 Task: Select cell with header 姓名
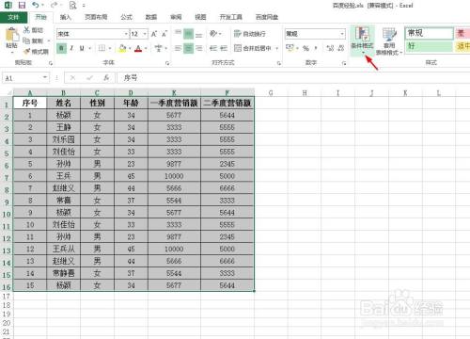63,103
